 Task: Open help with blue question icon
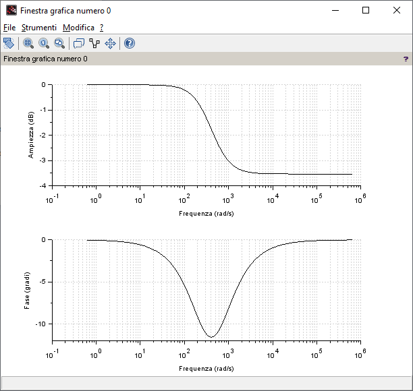(x=130, y=43)
